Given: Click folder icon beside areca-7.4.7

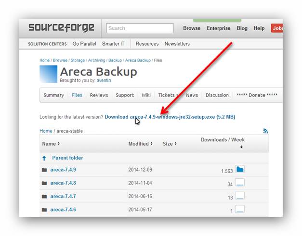Looking at the screenshot, I should click(x=44, y=197).
